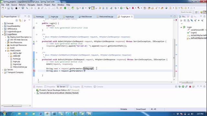207x116 pixels.
Task: Select Transport Company project
Action: pyautogui.click(x=15, y=72)
